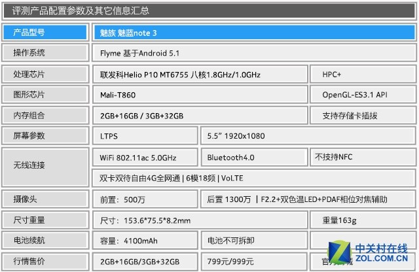419x272 pixels.
Task: Select the 不支持NFC cell
Action: 363,158
